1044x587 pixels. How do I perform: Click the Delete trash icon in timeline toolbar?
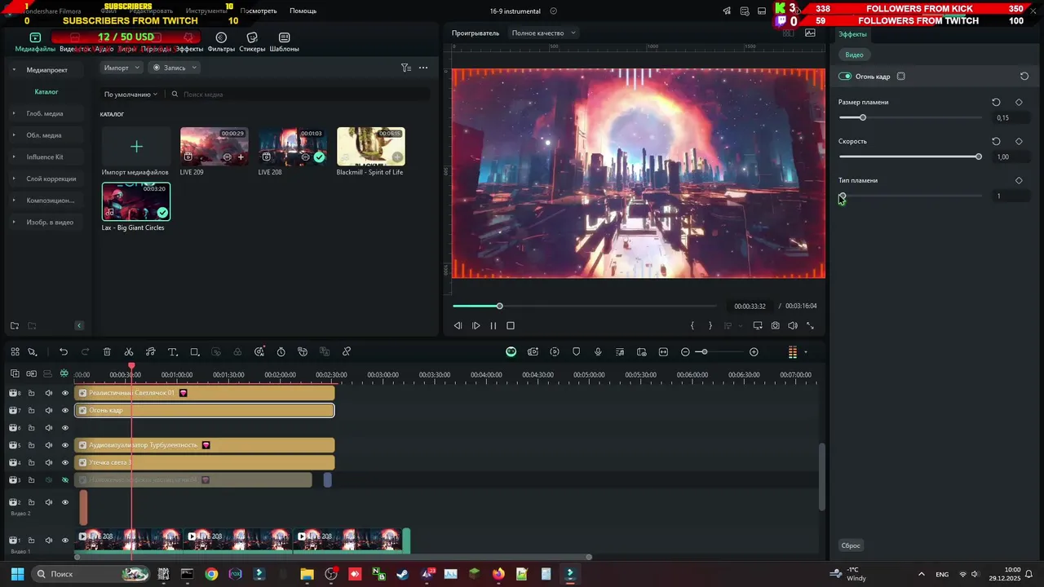click(107, 352)
